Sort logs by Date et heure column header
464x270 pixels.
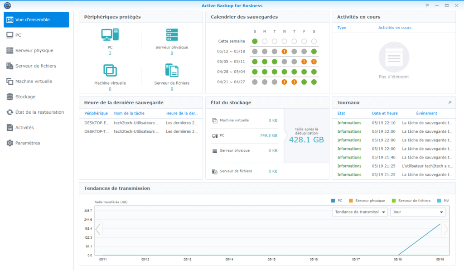click(x=384, y=113)
